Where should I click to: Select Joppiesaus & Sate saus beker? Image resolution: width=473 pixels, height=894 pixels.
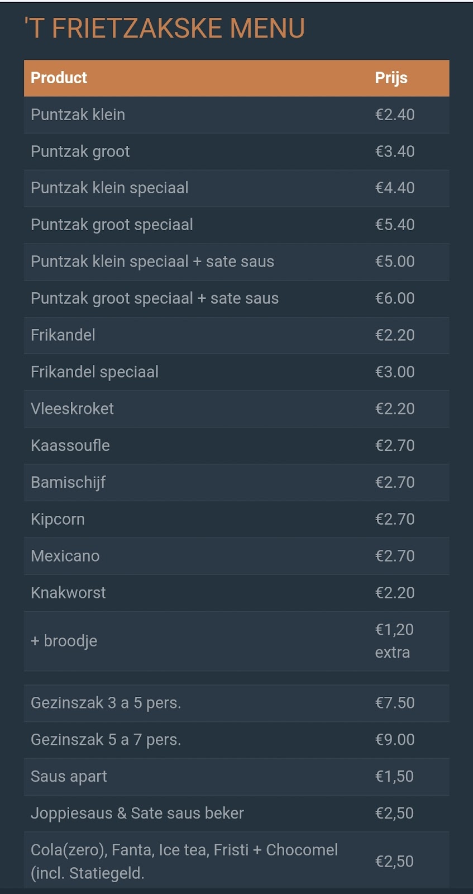coord(236,814)
